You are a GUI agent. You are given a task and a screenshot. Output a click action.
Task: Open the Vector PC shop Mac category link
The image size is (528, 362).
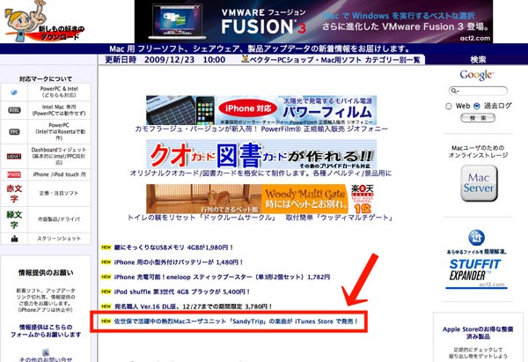pyautogui.click(x=331, y=60)
